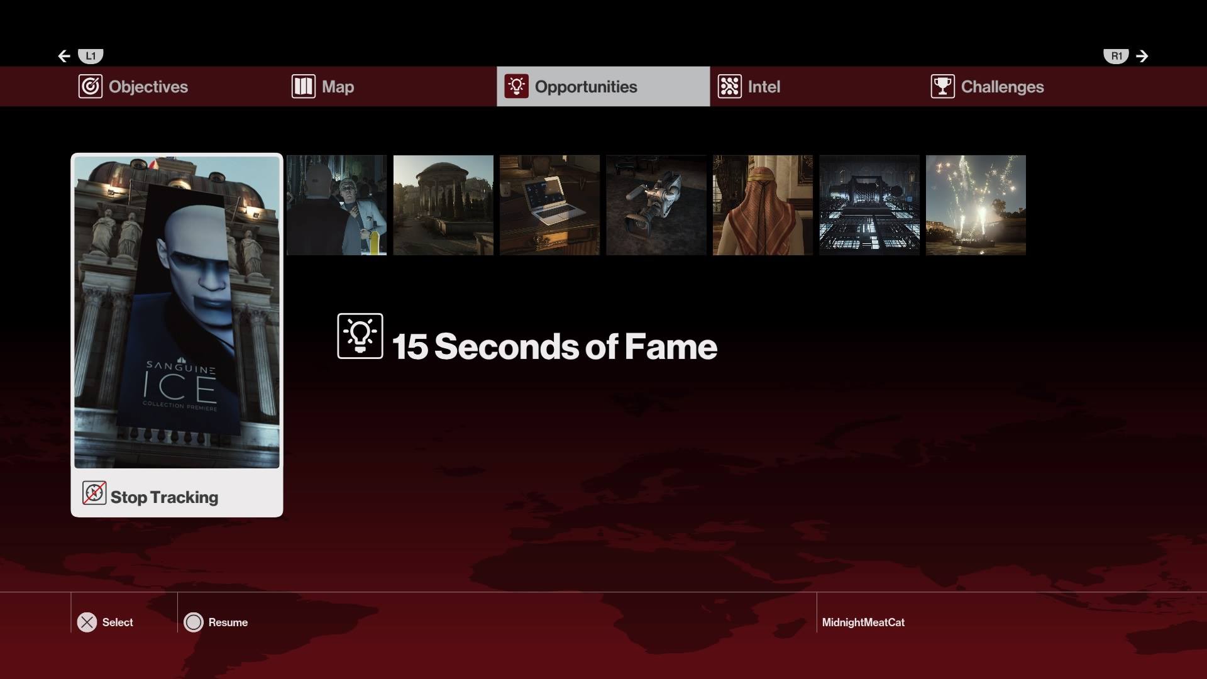
Task: Click the Objectives target icon
Action: pos(90,87)
